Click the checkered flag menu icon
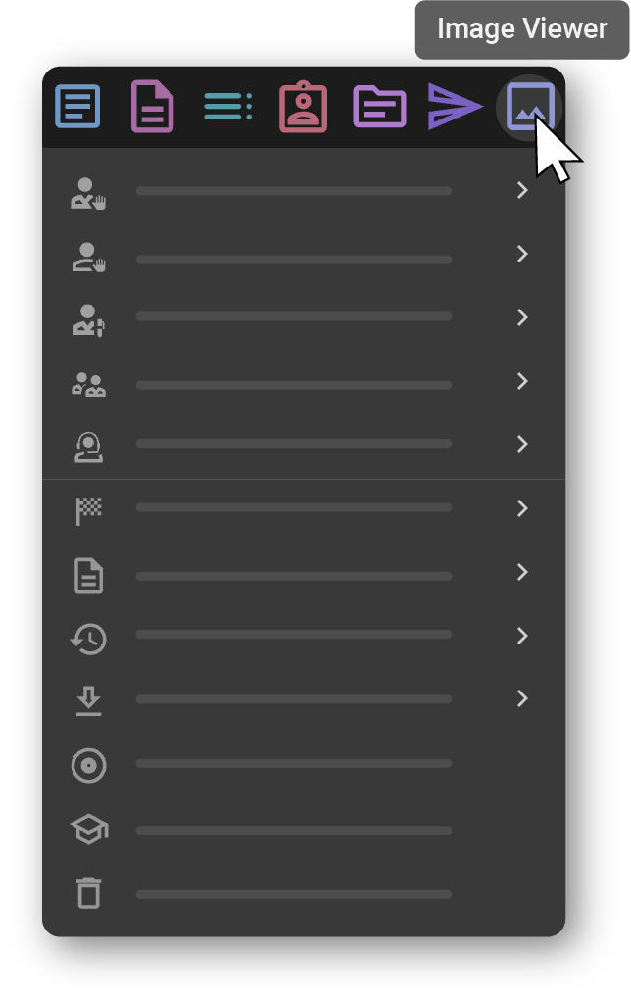This screenshot has height=1002, width=631. (89, 510)
